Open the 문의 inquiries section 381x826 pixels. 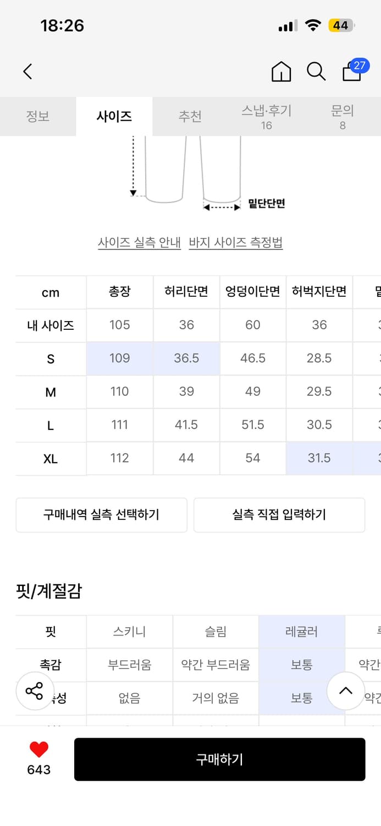click(343, 117)
